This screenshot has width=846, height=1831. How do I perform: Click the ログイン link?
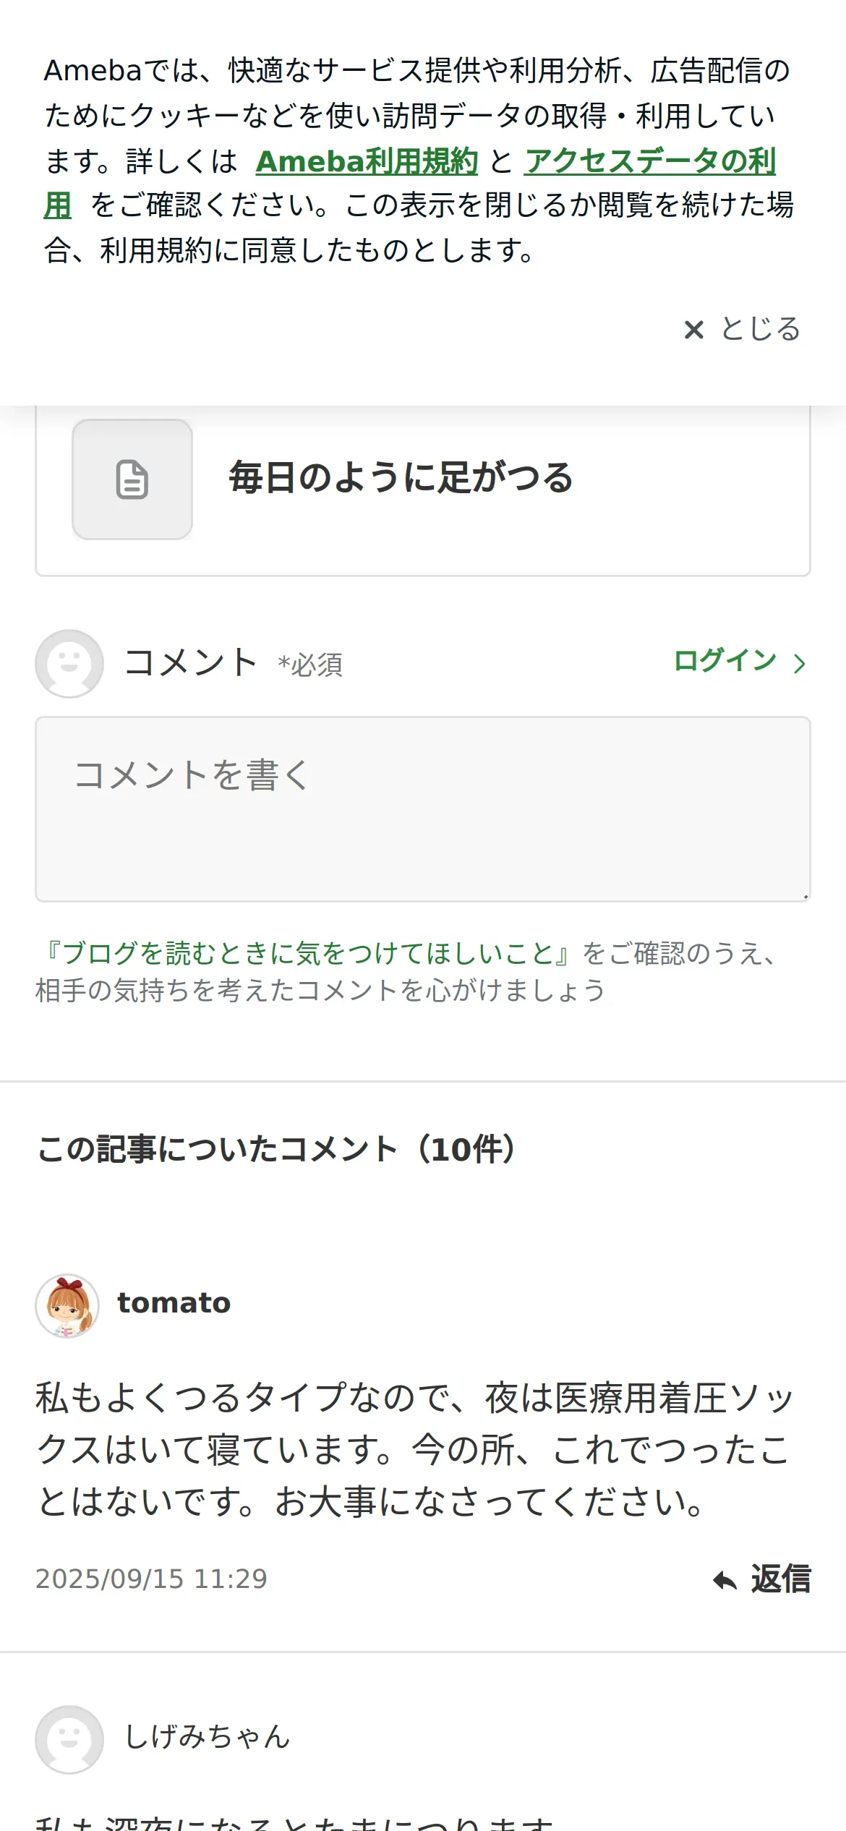[x=725, y=661]
